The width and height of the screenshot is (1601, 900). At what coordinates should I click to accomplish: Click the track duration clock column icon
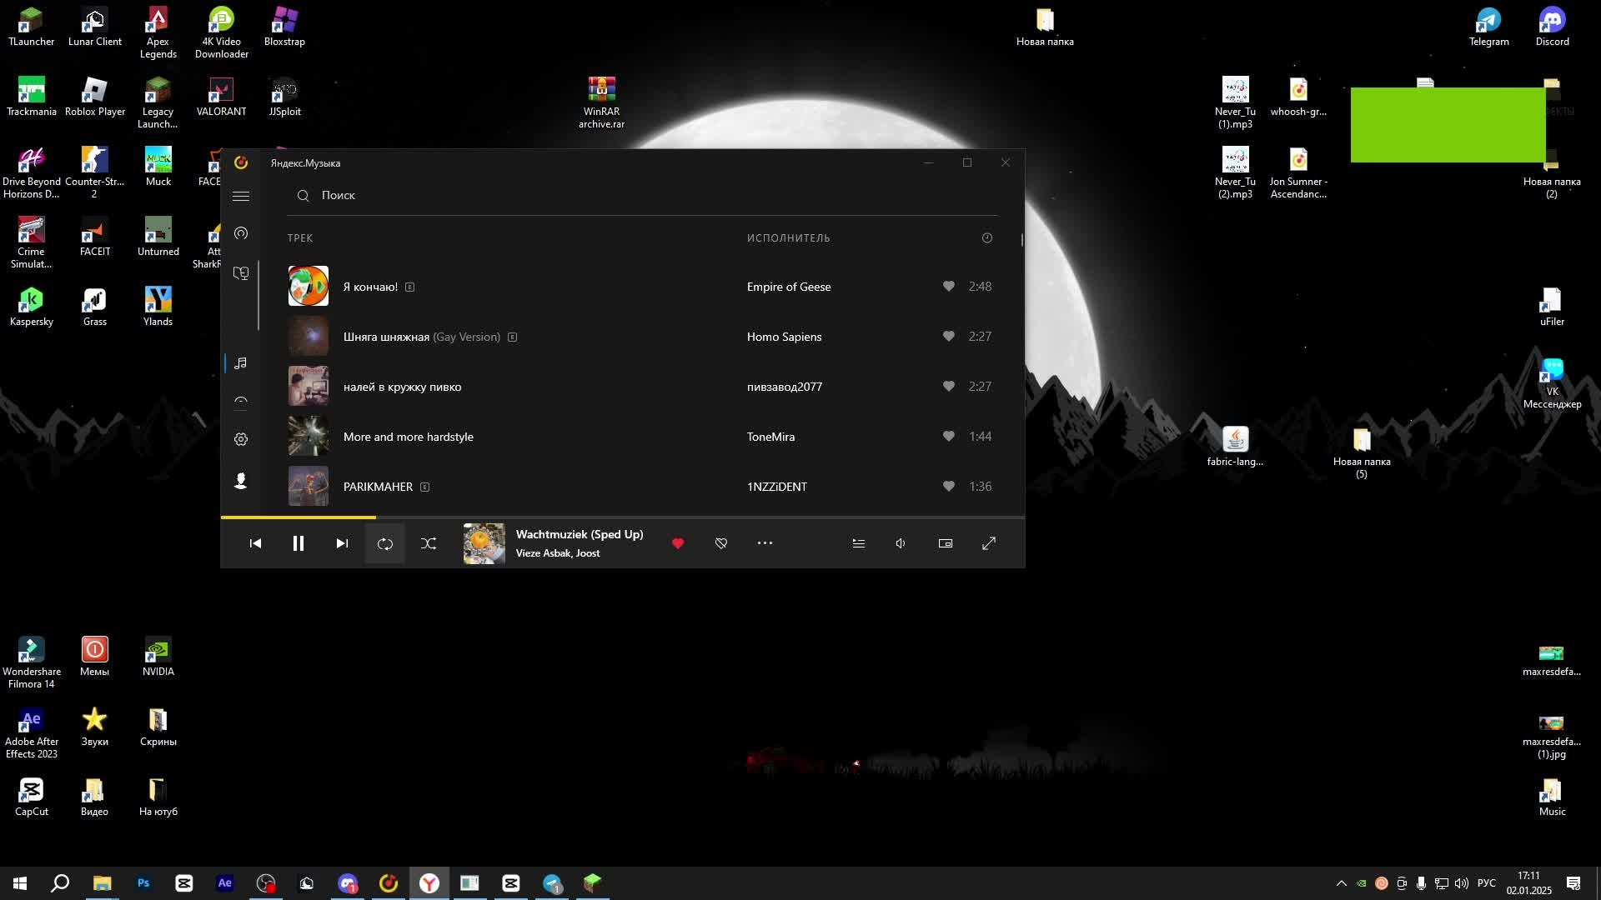[x=987, y=238]
